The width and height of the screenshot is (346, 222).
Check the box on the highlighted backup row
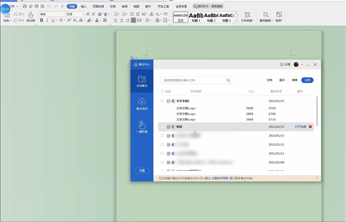[163, 127]
